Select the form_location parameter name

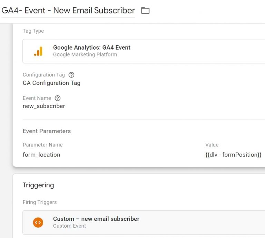(41, 155)
